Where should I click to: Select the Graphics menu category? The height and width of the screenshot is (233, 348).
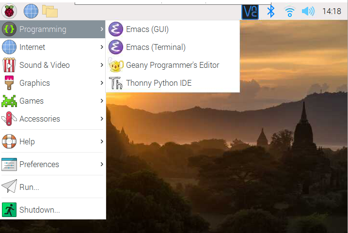tap(53, 83)
